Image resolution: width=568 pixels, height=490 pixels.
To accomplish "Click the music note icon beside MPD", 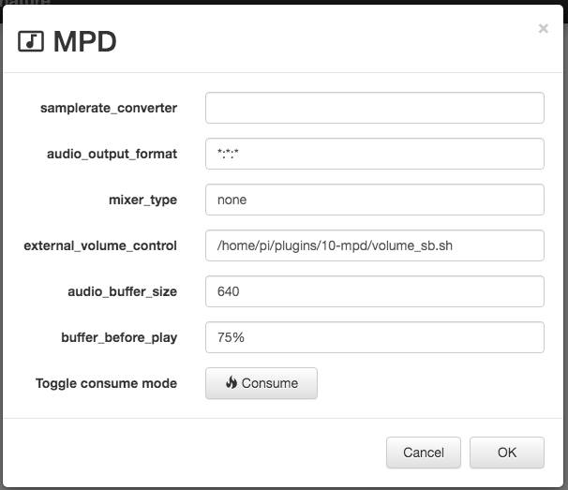I will (31, 41).
